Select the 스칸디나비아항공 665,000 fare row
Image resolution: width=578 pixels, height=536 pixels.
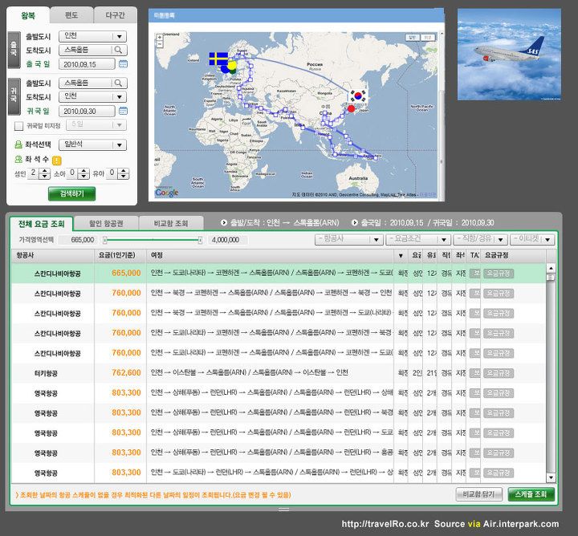[278, 274]
